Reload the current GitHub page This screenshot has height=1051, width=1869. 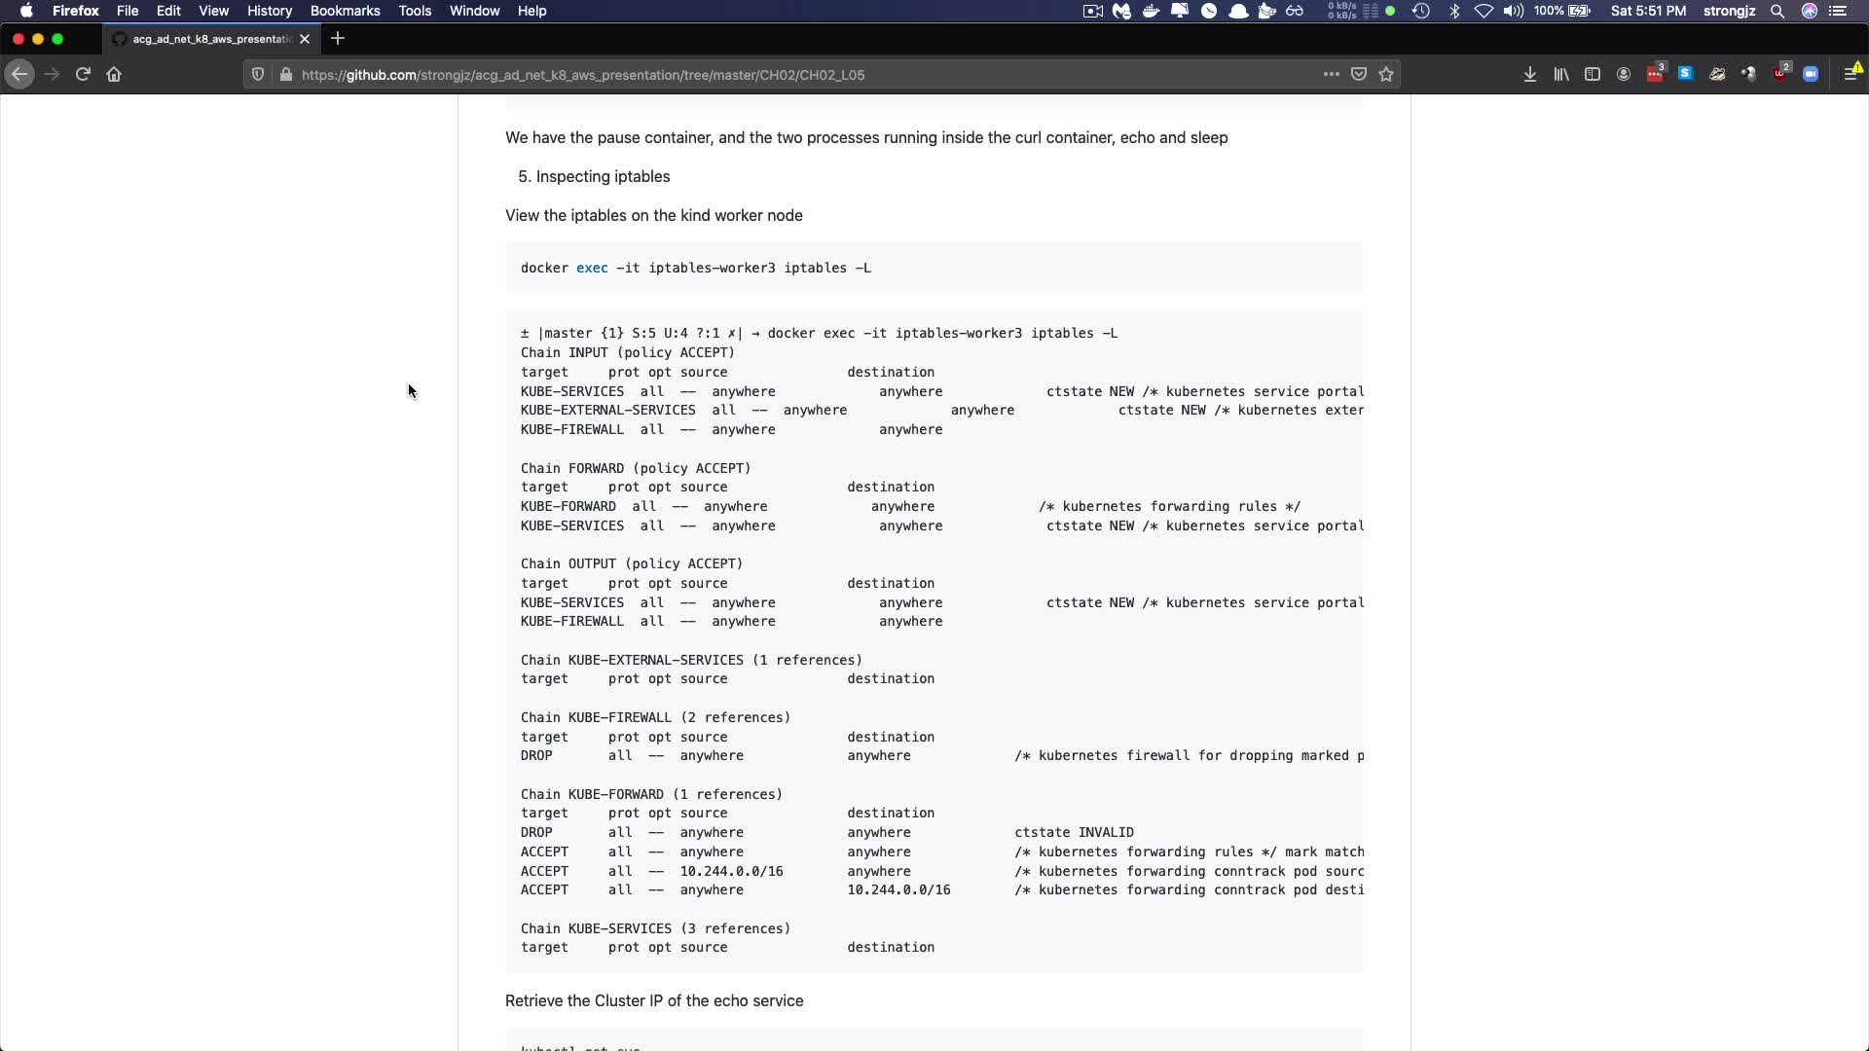coord(83,74)
